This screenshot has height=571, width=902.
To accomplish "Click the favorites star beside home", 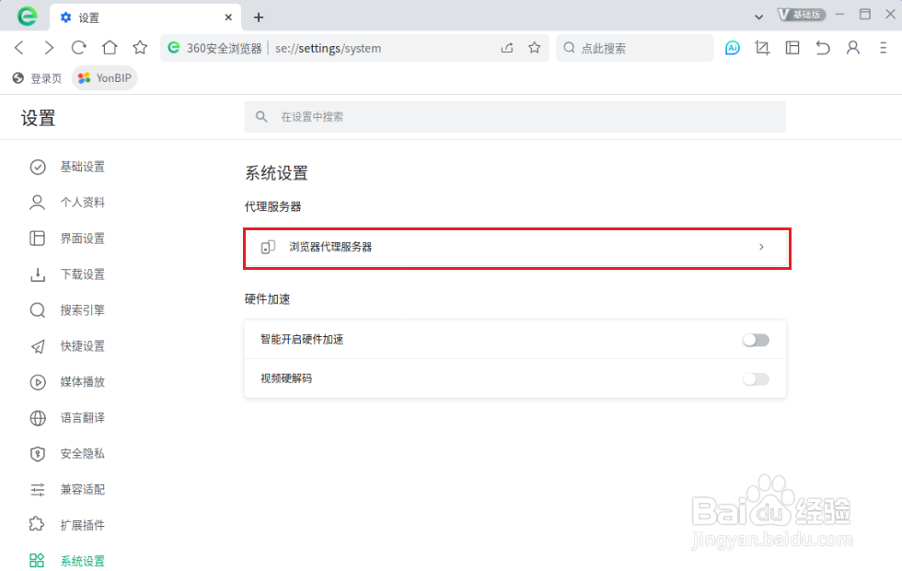I will click(140, 48).
